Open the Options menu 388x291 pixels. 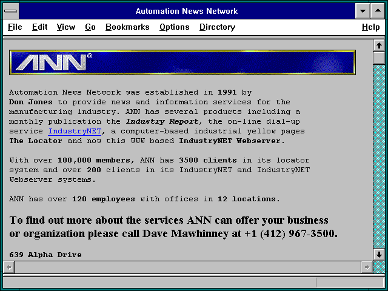[175, 27]
